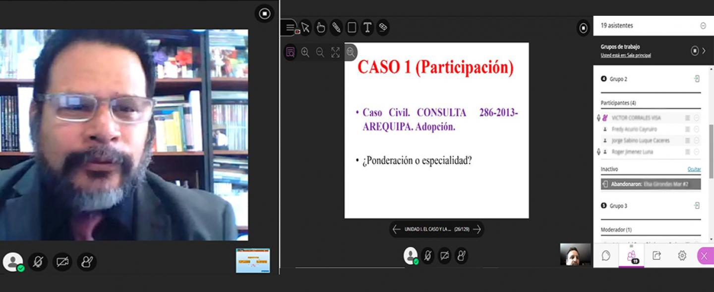Open my status menu in the left window

pyautogui.click(x=13, y=262)
